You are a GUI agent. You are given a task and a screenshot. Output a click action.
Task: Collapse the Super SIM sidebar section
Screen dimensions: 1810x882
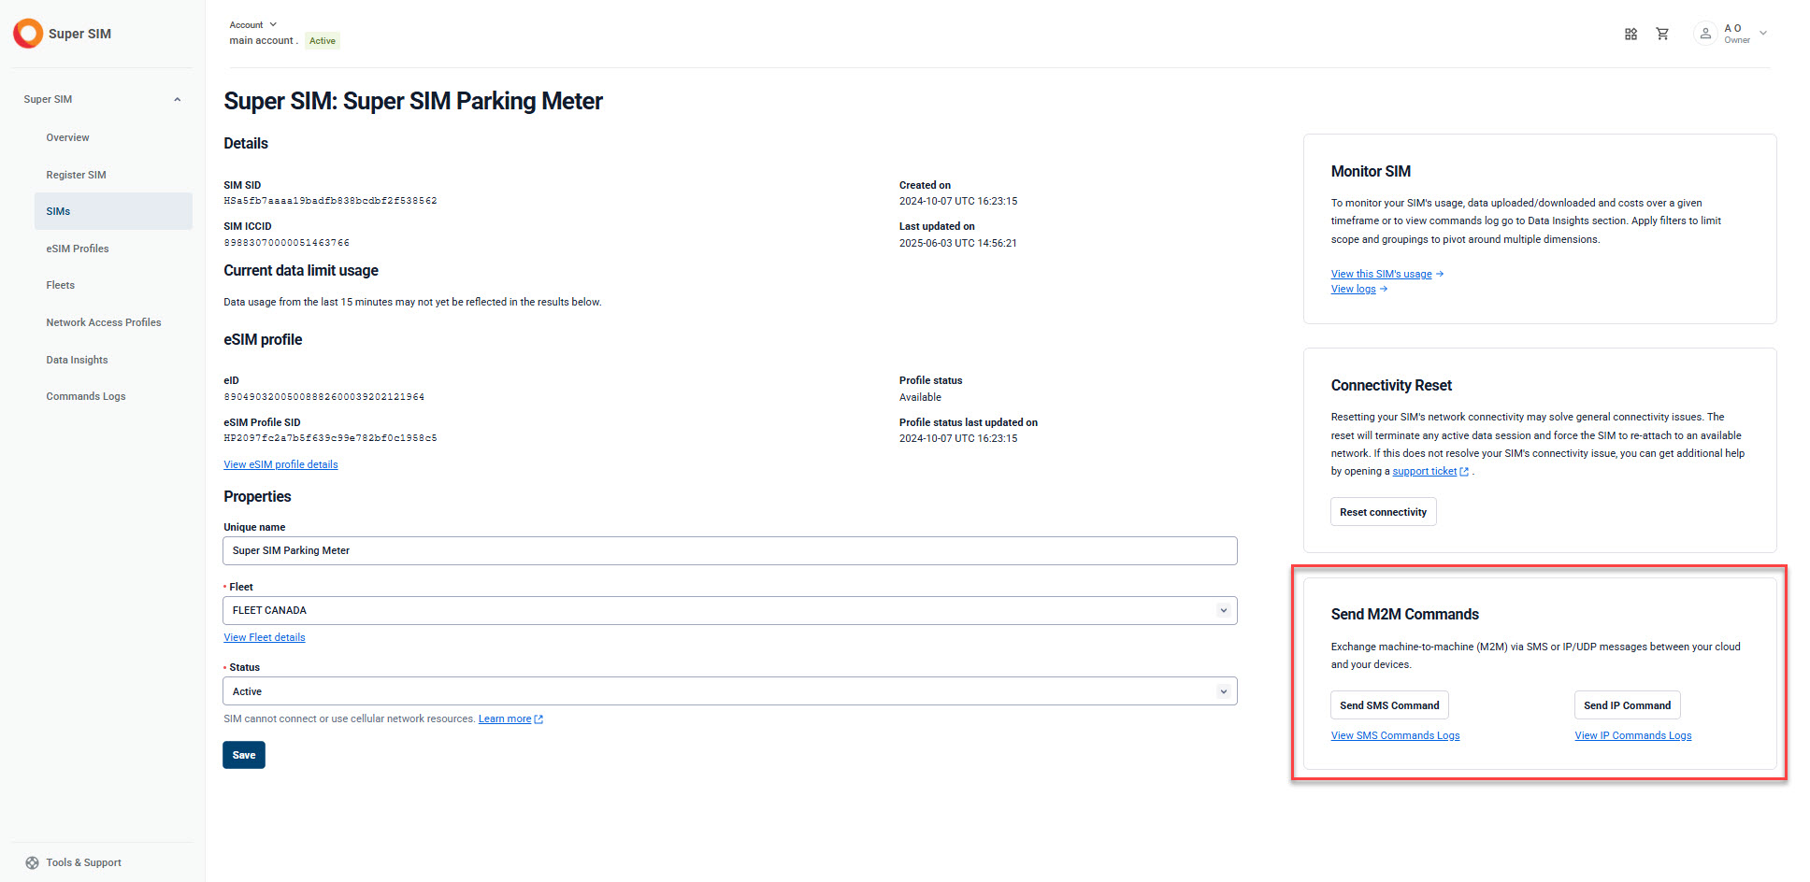click(x=177, y=99)
